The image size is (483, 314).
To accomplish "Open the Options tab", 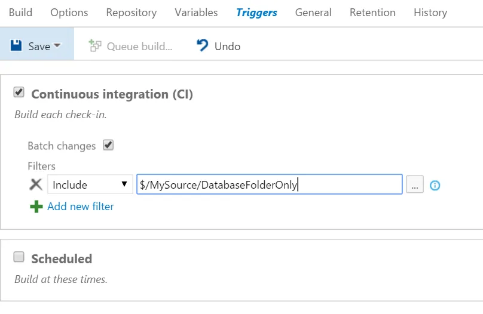I will (69, 12).
